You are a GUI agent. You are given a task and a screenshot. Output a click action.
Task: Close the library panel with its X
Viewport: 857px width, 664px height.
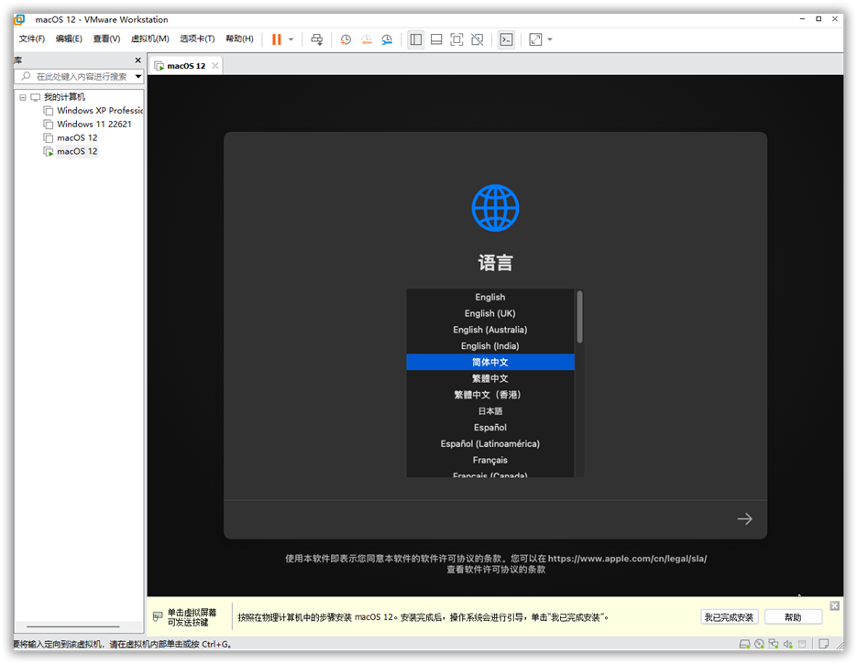(x=137, y=60)
